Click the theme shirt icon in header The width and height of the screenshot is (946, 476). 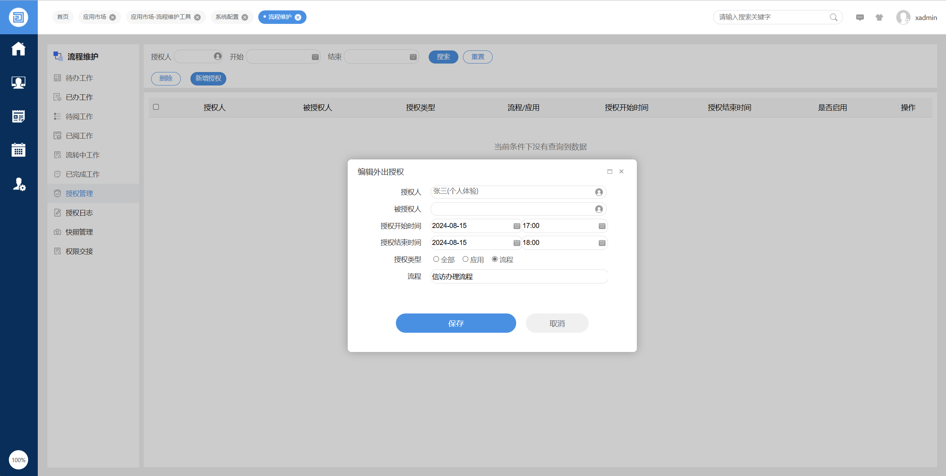coord(879,17)
